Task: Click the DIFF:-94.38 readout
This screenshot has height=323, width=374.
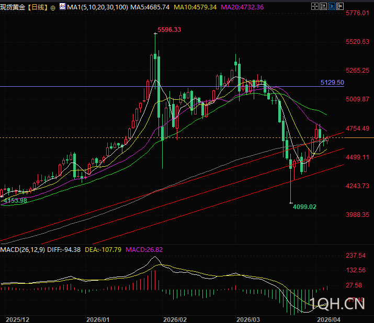Action: point(64,250)
